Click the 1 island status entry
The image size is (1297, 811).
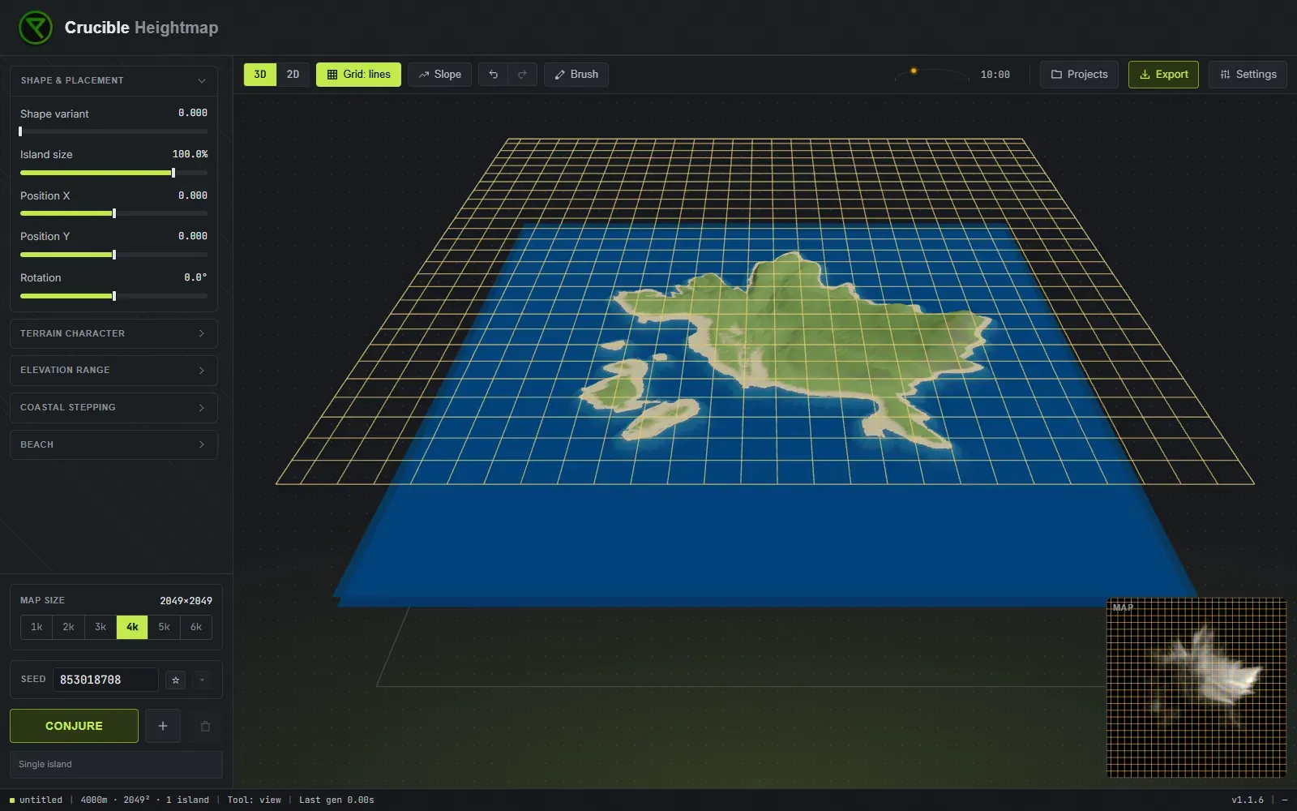(x=187, y=800)
